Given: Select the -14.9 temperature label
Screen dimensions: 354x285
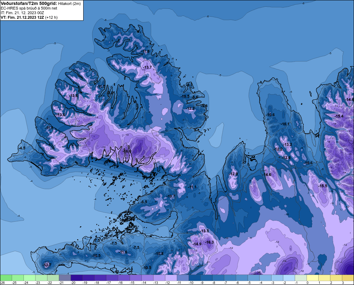Looking at the screenshot, I should coord(197,244).
